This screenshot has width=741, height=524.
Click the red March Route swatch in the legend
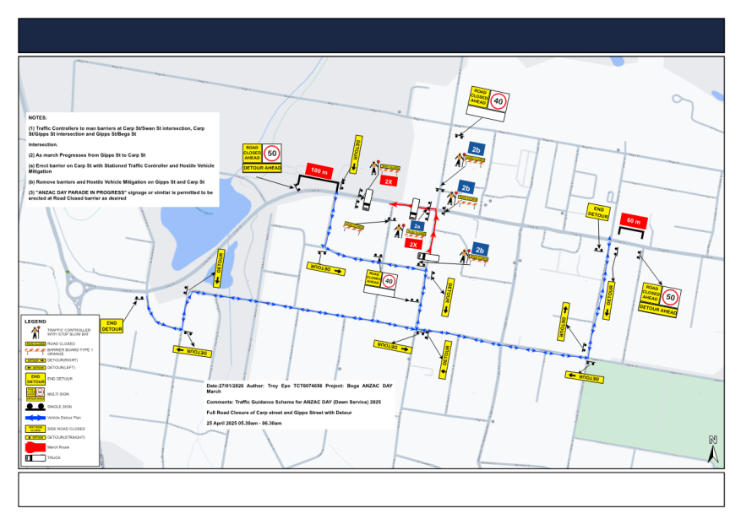coord(35,446)
